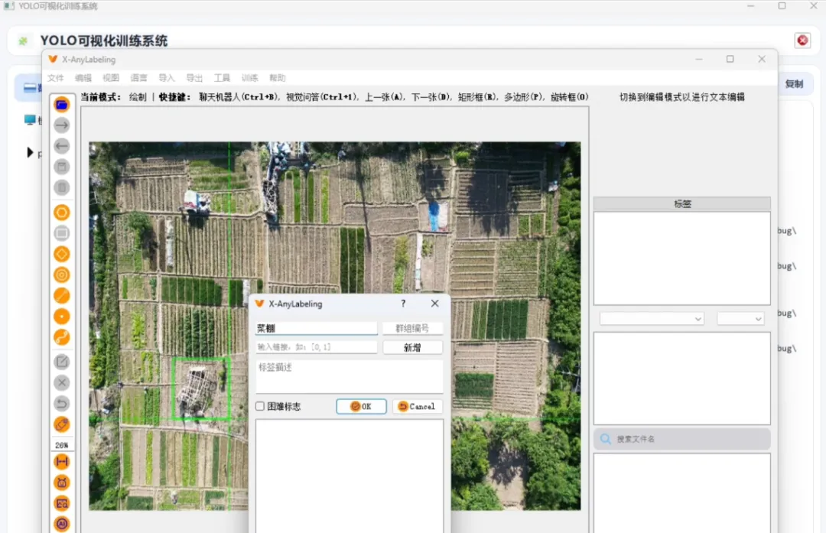Click the undo arrow icon
Viewport: 826px width, 533px height.
(x=62, y=404)
